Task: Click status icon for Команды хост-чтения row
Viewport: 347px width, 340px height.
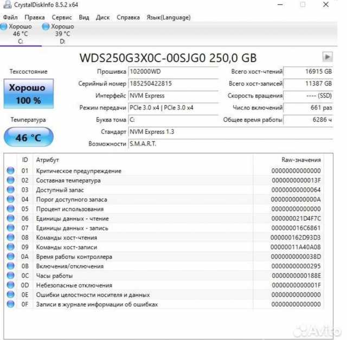Action: pyautogui.click(x=10, y=237)
